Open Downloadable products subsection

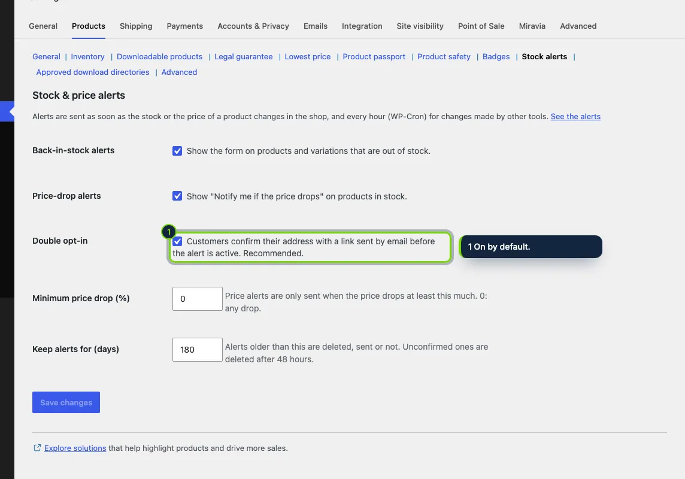159,57
